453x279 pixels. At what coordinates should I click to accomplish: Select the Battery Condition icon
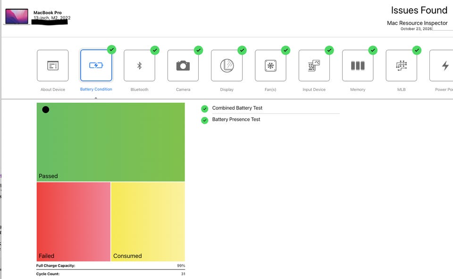point(96,66)
